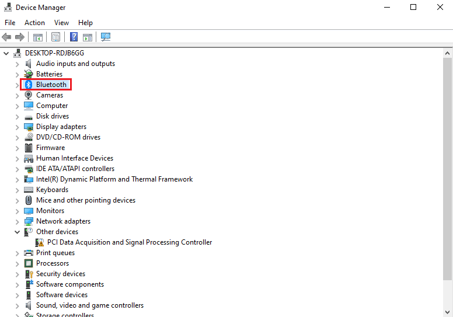Select the Software devices tree label
The height and width of the screenshot is (317, 453).
[x=62, y=295]
